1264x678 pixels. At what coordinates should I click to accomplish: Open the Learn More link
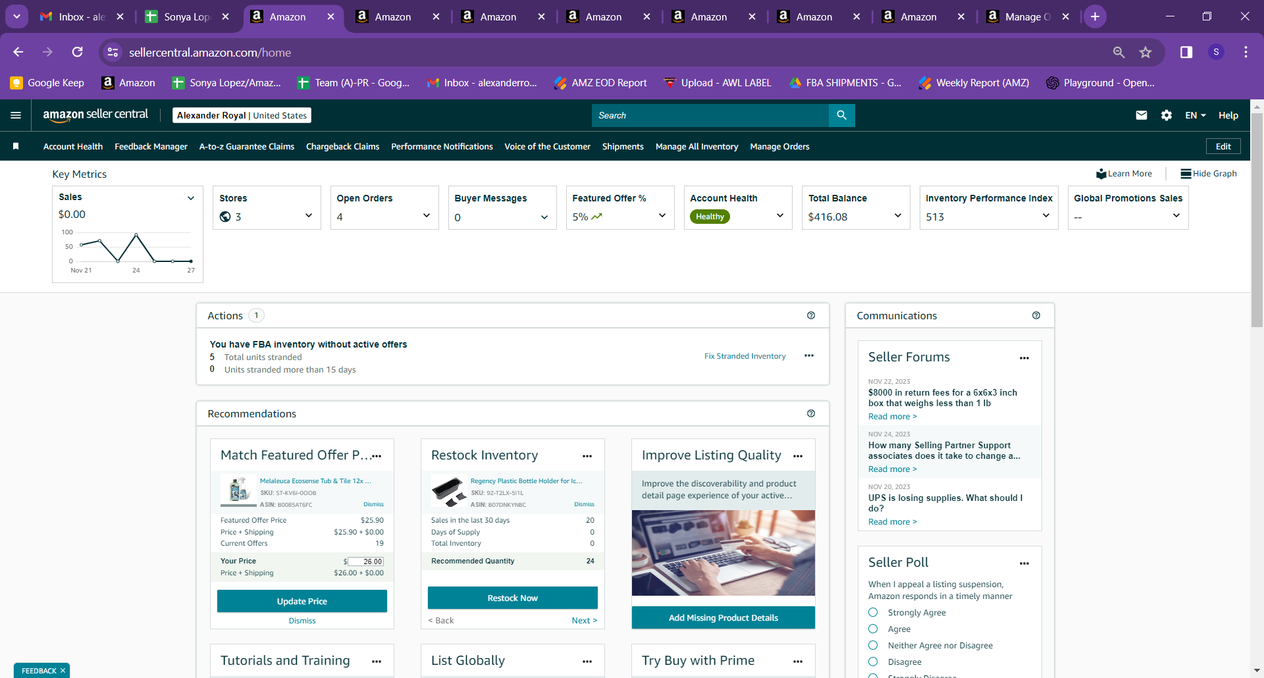[x=1124, y=174]
